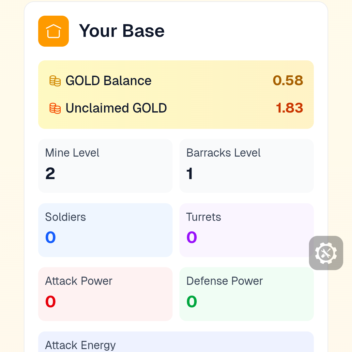Click the blue Soldiers count 0

(51, 237)
